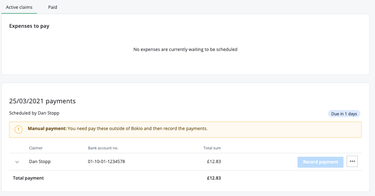Image resolution: width=375 pixels, height=196 pixels.
Task: Click the no expenses waiting message
Action: click(185, 49)
